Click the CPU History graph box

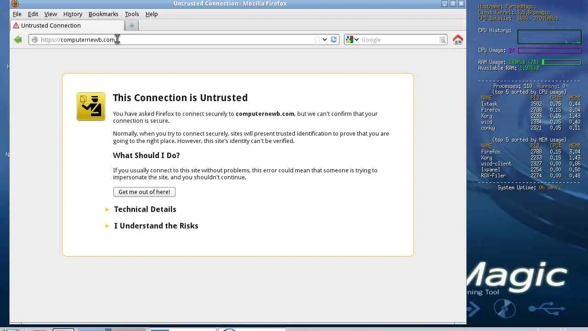549,37
